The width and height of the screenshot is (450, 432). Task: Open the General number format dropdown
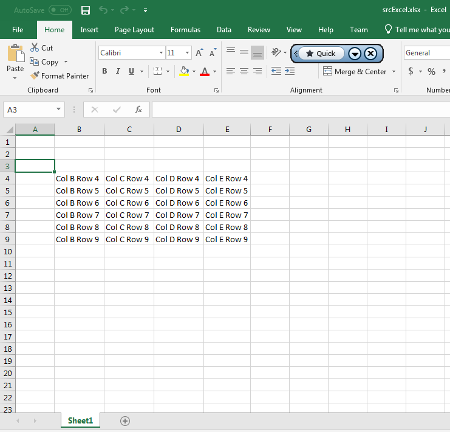pos(426,53)
